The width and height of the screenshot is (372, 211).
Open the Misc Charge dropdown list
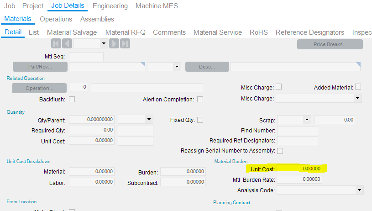point(357,98)
